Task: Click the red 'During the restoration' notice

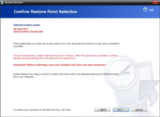Action: pyautogui.click(x=65, y=57)
